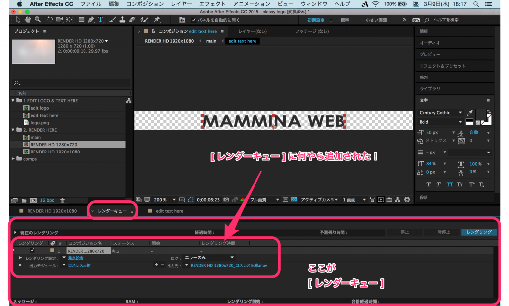Toggle auto-open panels checkbox
The height and width of the screenshot is (306, 509).
coord(194,20)
